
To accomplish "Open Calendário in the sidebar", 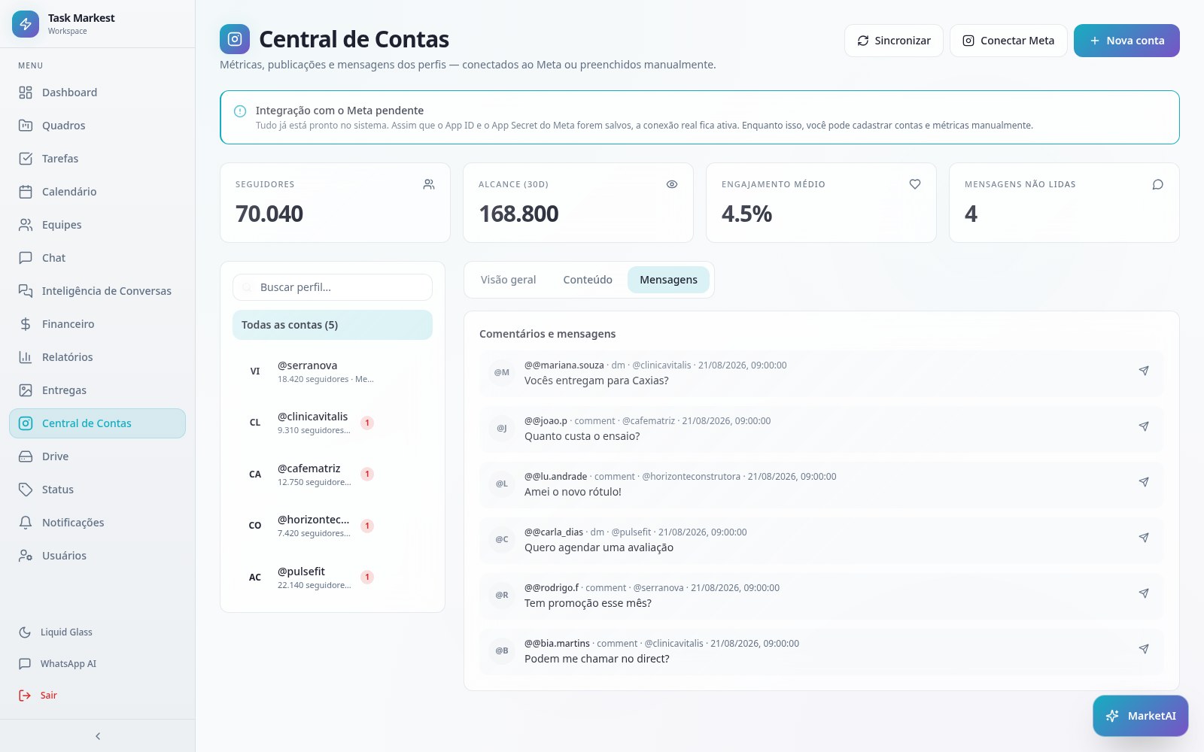I will 98,192.
